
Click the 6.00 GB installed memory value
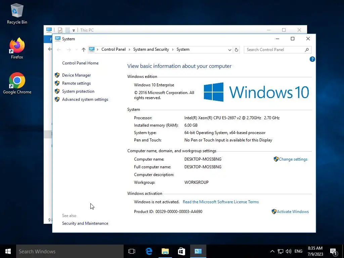[x=191, y=125]
